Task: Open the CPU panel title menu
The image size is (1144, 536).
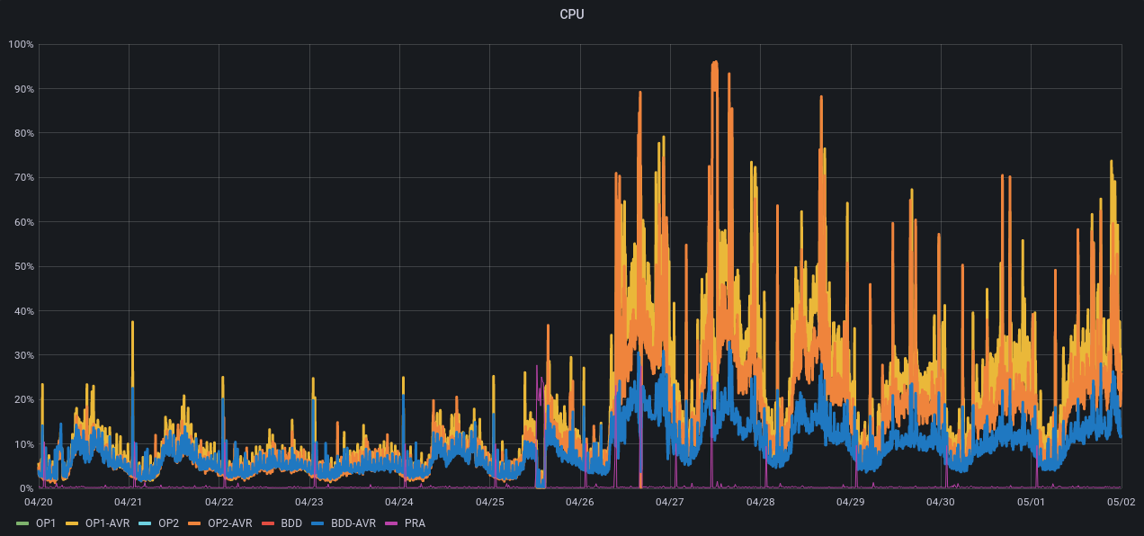Action: click(x=572, y=14)
